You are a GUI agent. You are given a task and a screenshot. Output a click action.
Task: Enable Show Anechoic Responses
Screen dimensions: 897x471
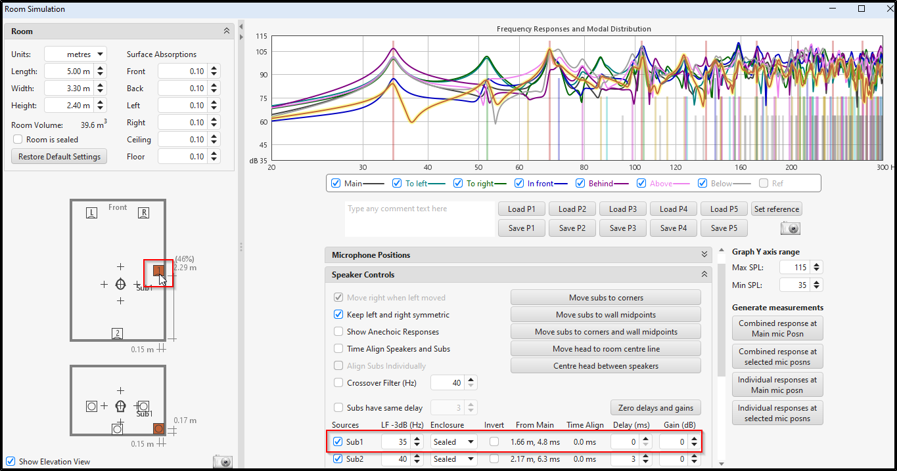pos(338,331)
